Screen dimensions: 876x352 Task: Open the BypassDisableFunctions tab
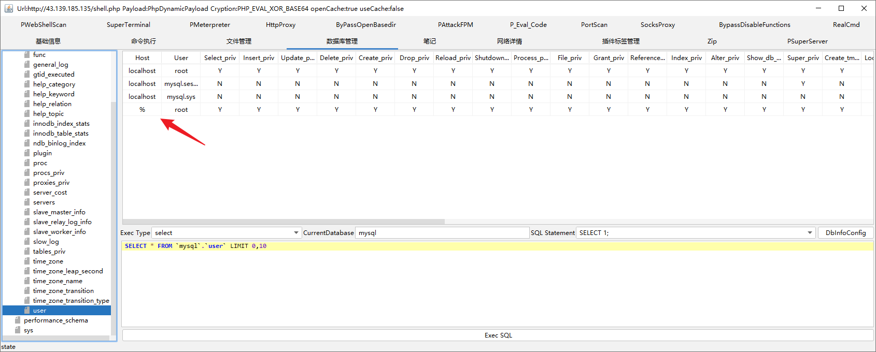[754, 25]
